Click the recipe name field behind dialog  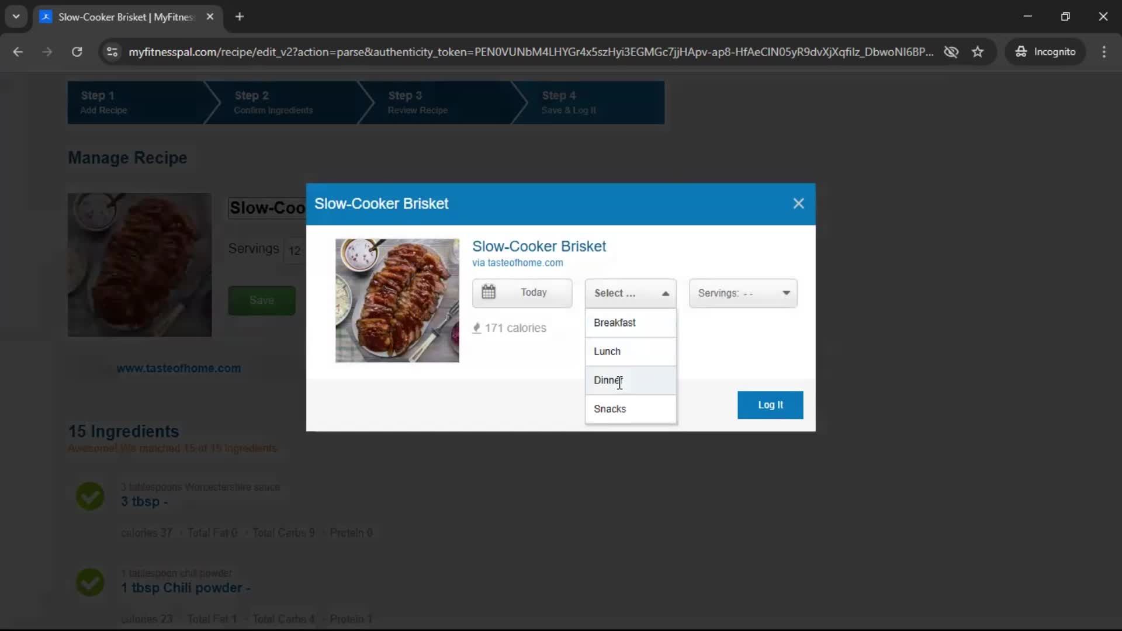pyautogui.click(x=267, y=208)
